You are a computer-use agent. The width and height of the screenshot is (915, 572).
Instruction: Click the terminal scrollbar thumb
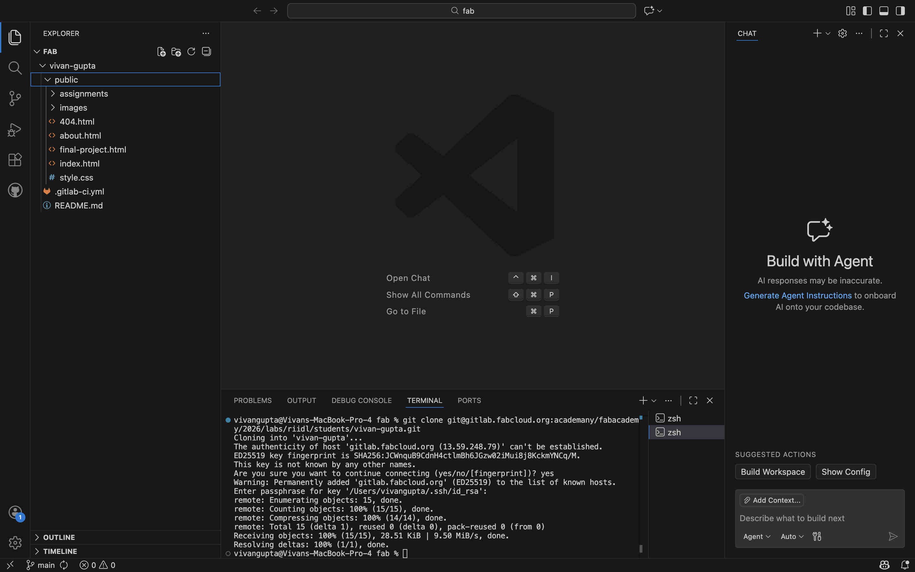pyautogui.click(x=641, y=548)
